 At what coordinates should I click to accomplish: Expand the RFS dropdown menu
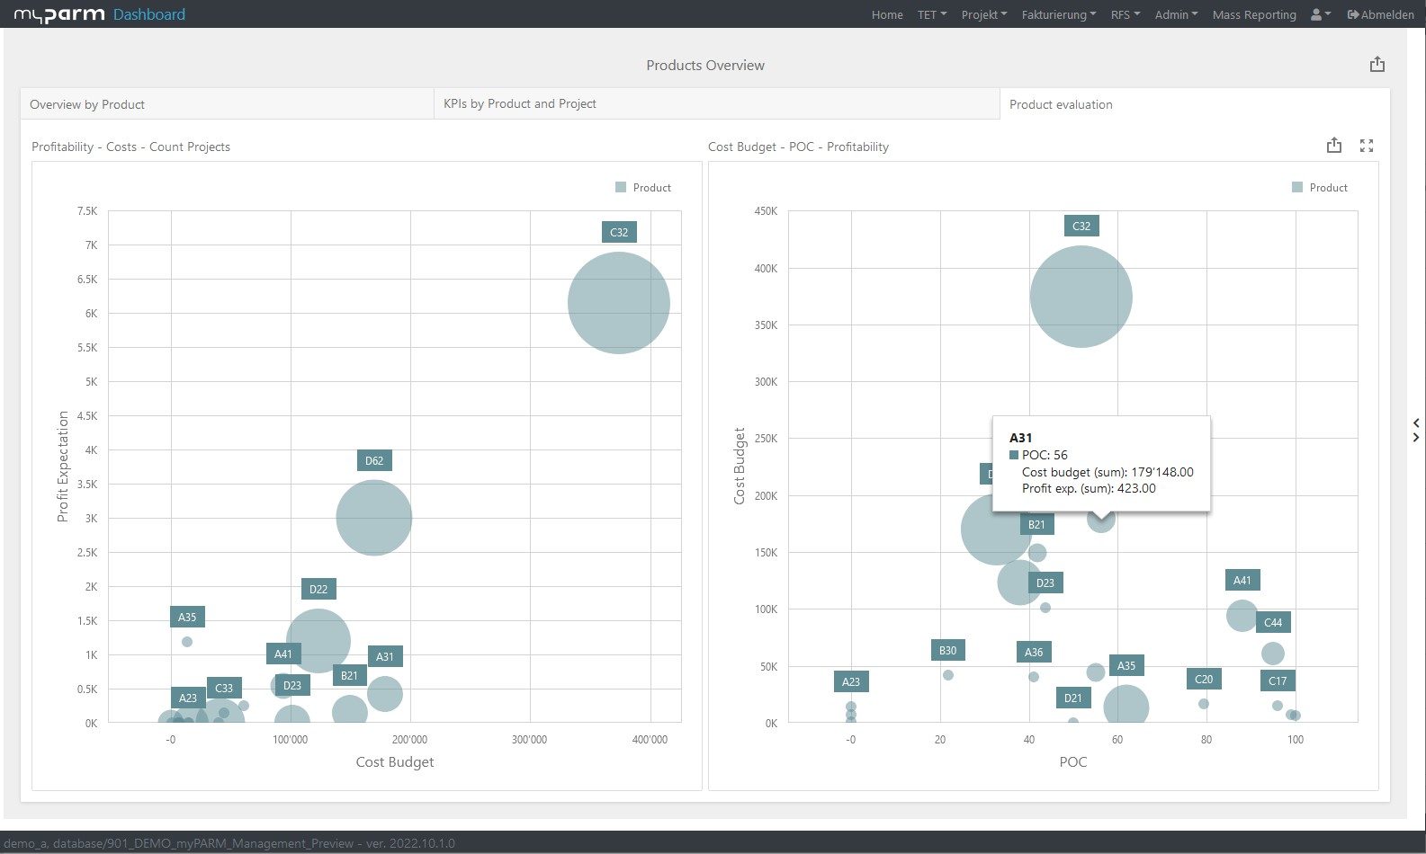(x=1125, y=14)
